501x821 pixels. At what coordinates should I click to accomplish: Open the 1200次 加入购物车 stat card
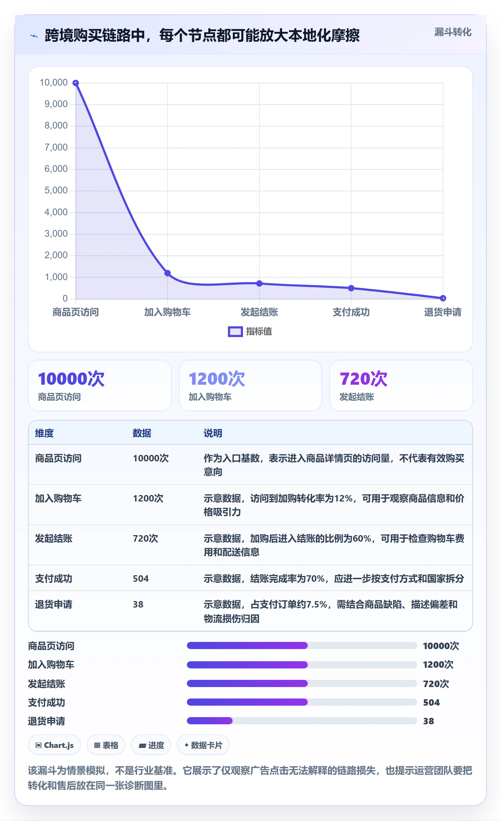click(x=250, y=385)
